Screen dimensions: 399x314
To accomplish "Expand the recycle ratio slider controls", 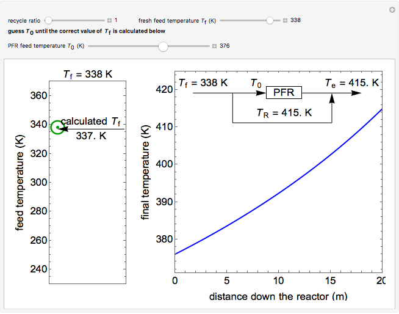I will click(109, 20).
